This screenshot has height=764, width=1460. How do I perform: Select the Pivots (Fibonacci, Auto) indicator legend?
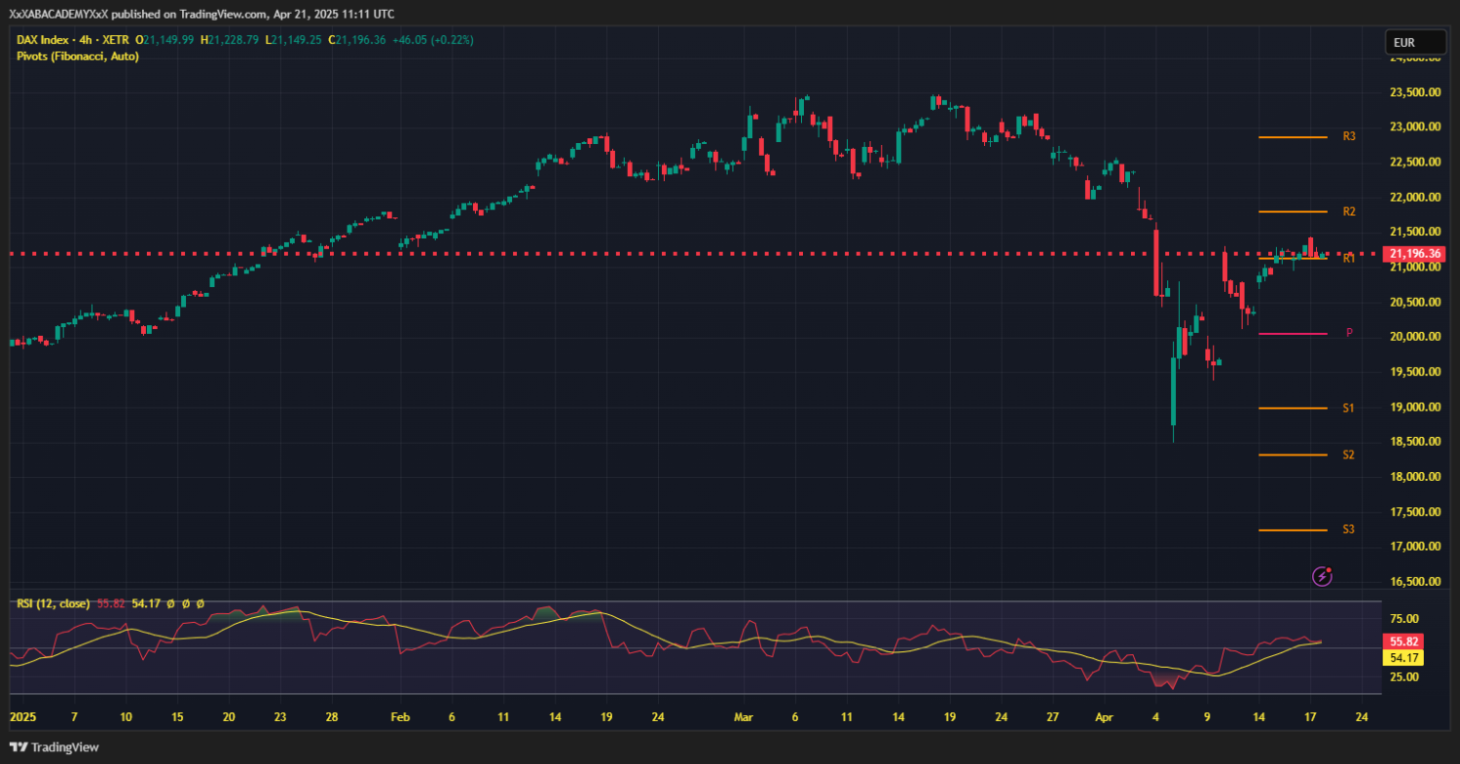(78, 56)
